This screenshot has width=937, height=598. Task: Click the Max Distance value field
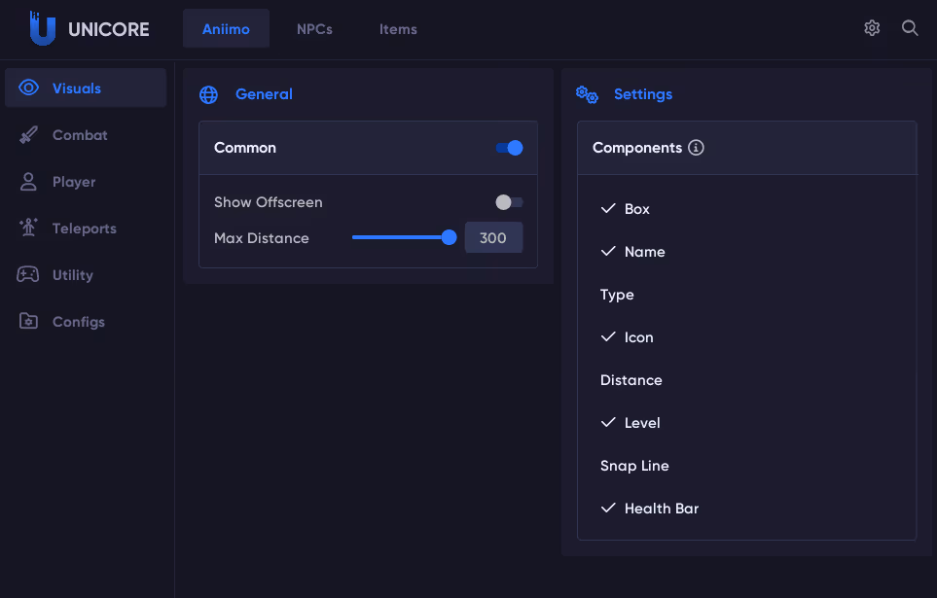click(493, 237)
